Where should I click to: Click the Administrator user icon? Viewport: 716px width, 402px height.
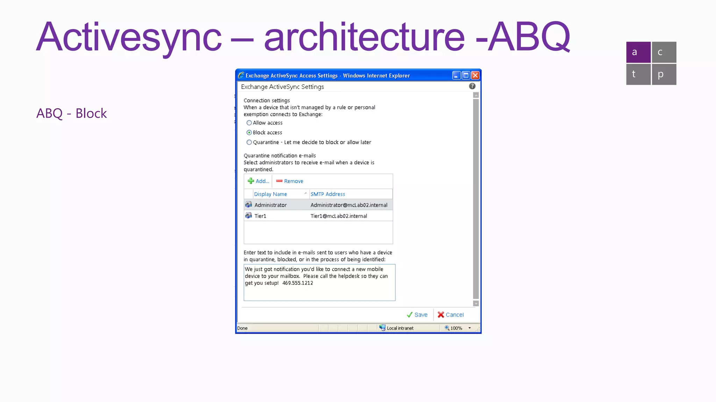249,204
